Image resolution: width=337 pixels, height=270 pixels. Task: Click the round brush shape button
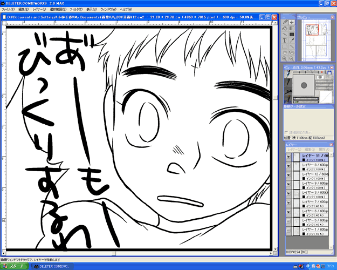tap(320, 77)
